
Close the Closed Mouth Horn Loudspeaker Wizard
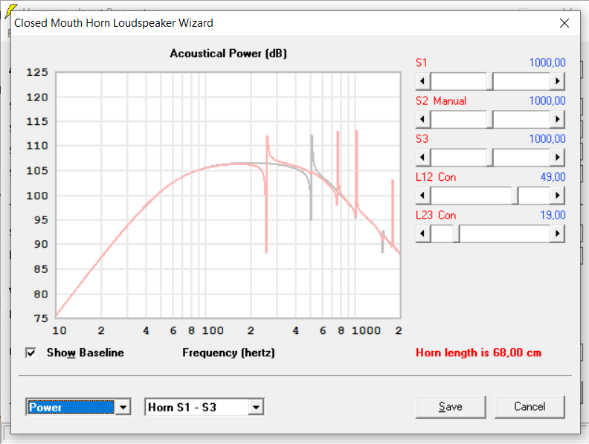coord(564,23)
